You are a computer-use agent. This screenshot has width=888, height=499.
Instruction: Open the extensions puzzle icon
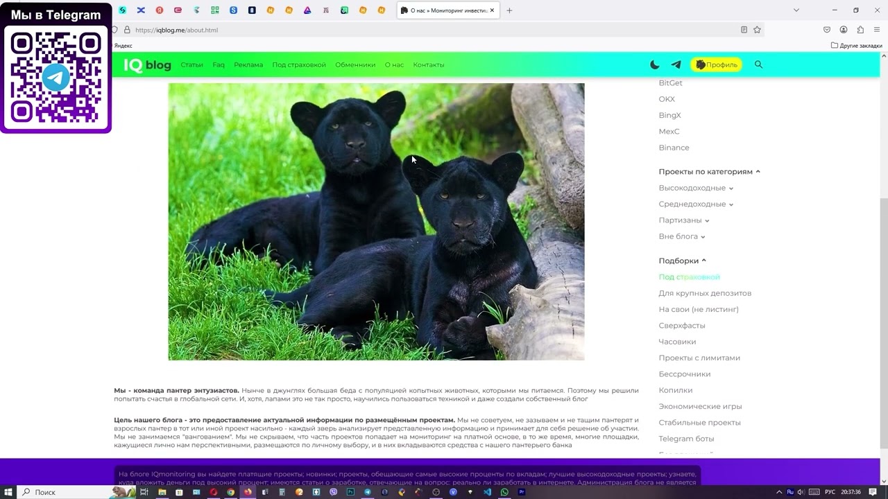click(x=860, y=30)
